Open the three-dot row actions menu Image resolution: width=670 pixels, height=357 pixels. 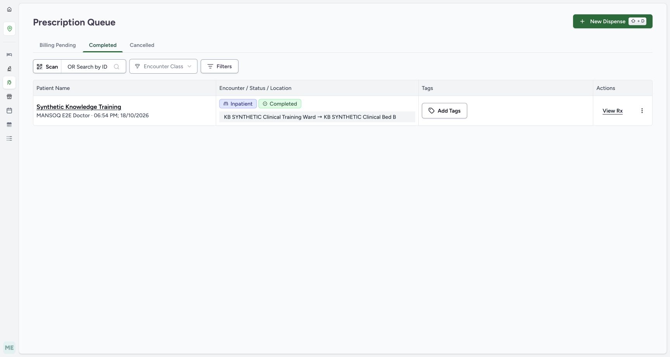[642, 111]
